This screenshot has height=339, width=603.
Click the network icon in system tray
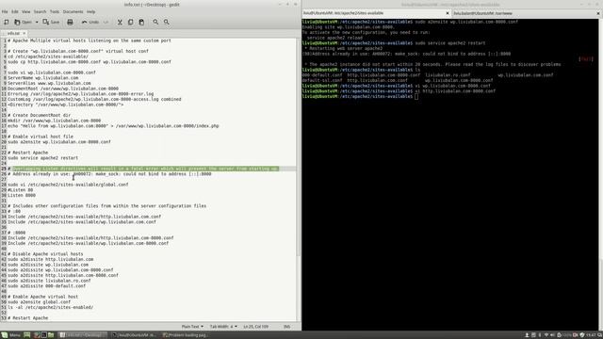546,335
